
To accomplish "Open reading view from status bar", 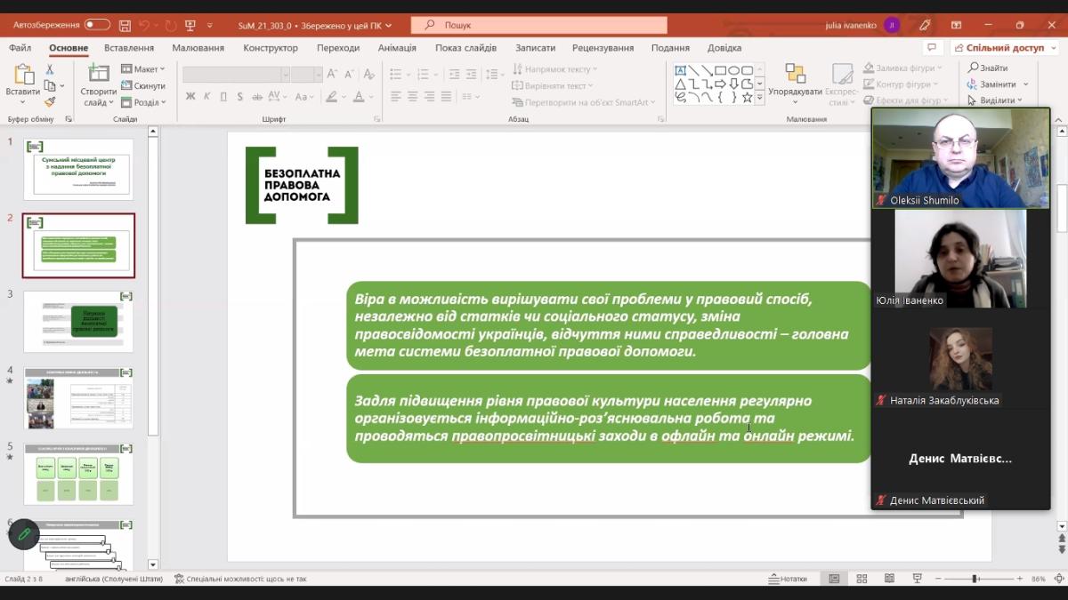I will 889,579.
